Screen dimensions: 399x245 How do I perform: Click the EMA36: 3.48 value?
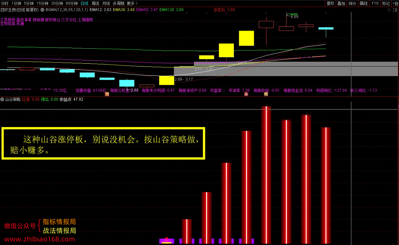click(x=124, y=10)
